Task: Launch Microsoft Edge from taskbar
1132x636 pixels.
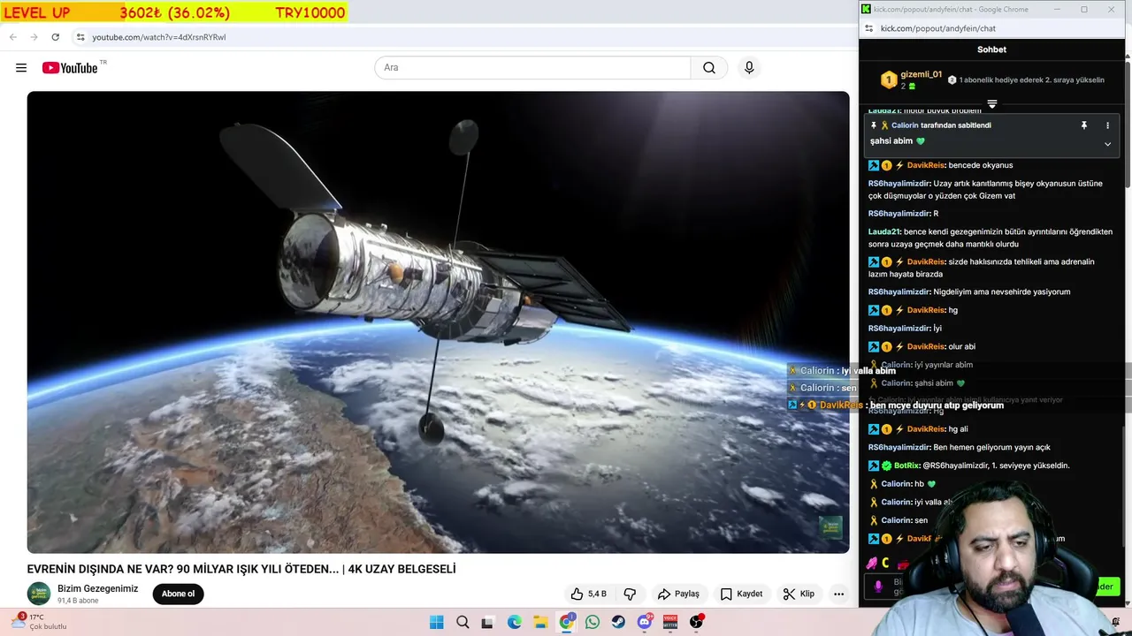Action: (514, 622)
